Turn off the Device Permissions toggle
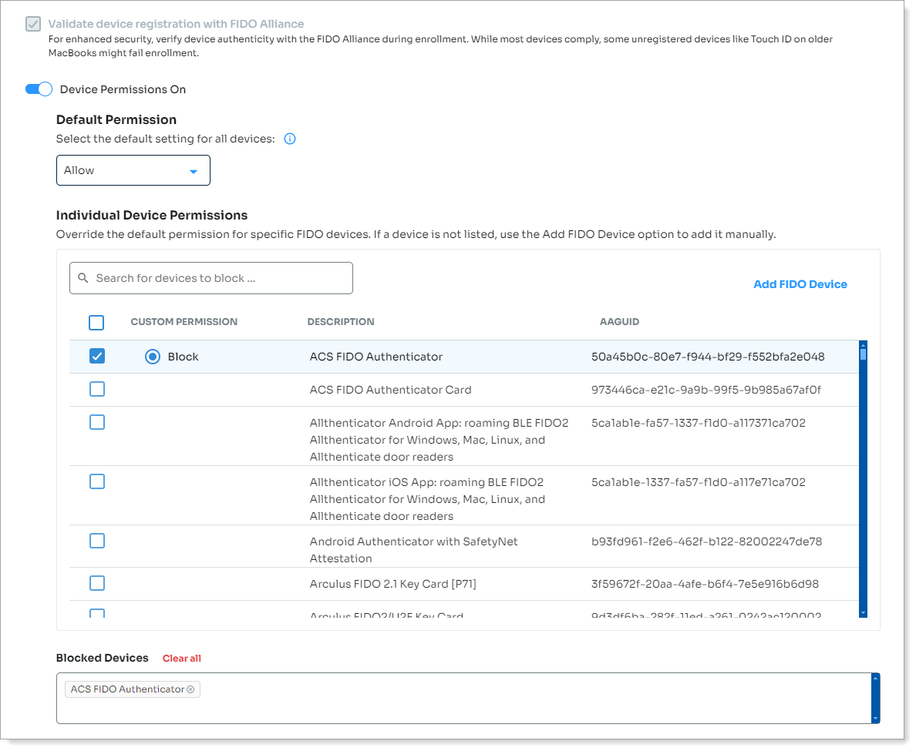The image size is (916, 751). 39,89
